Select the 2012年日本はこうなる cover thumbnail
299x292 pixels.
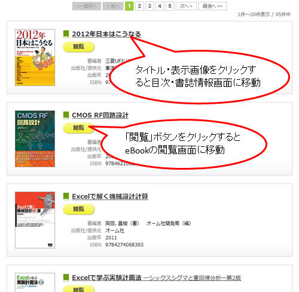tap(35, 58)
